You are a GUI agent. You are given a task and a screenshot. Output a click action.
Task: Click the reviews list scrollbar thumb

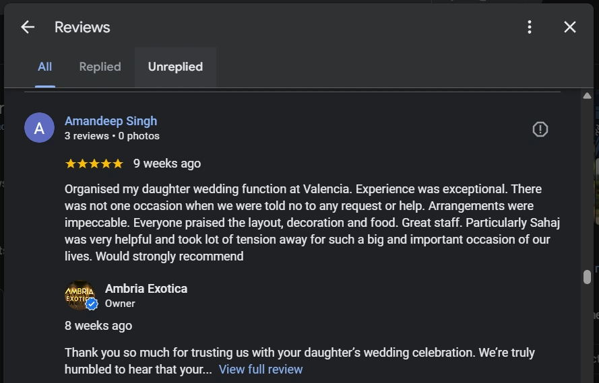click(587, 277)
